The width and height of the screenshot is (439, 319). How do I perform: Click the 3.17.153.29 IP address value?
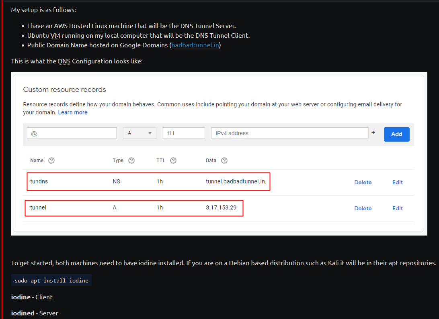tap(221, 207)
